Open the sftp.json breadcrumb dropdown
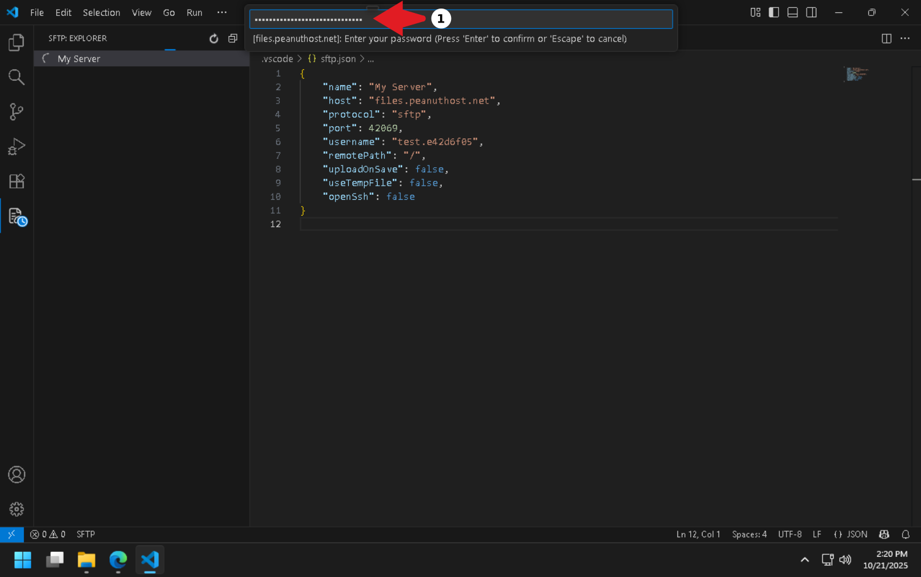The image size is (921, 577). coord(338,58)
